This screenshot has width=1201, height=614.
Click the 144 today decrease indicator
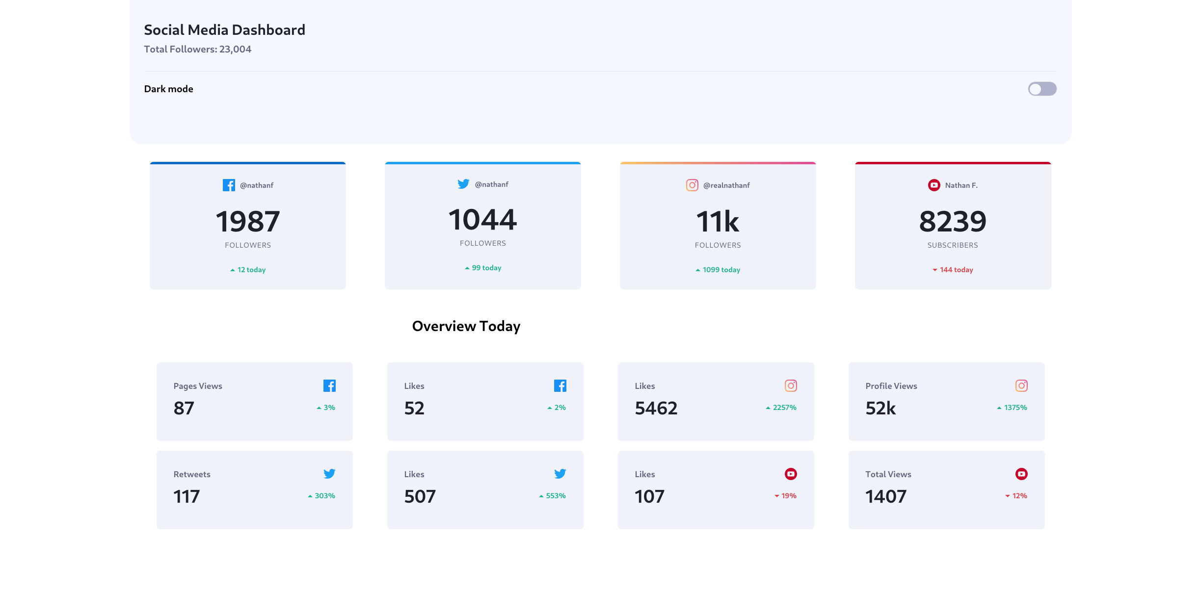click(953, 270)
